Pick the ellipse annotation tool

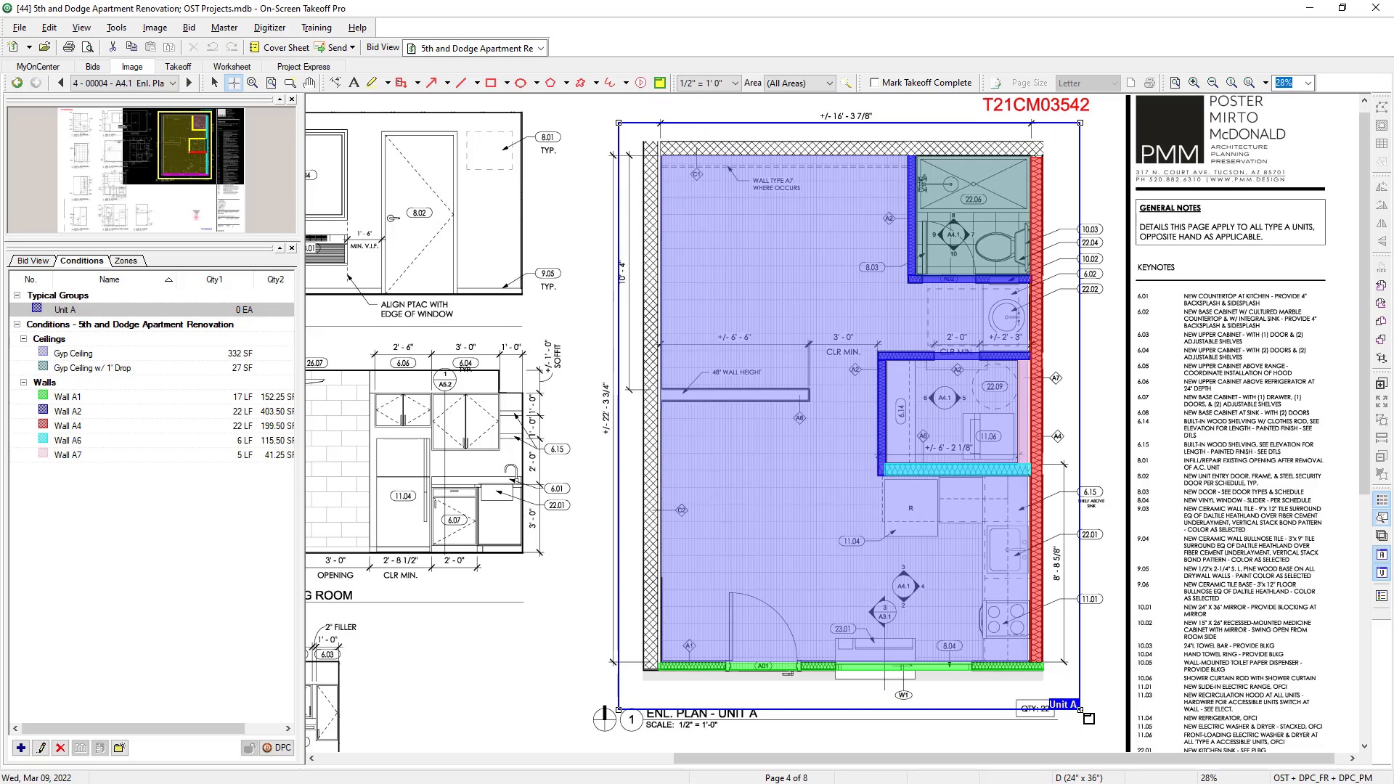point(521,83)
